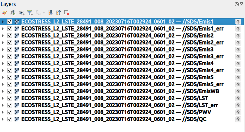Click the raster icon of SDS/Emis4 layer
This screenshot has width=245, height=132.
(17, 63)
